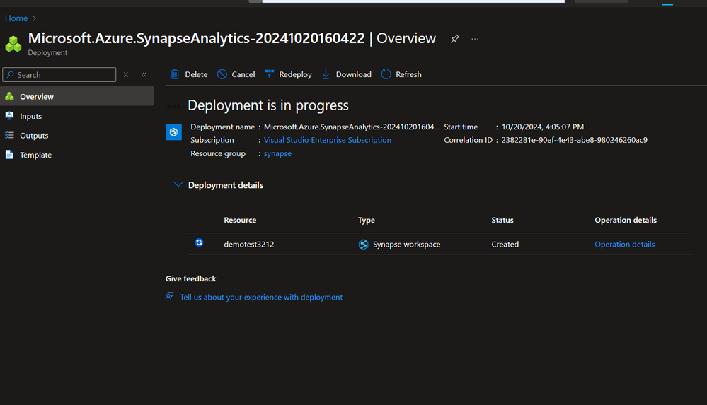Click the Type column header
707x405 pixels.
pos(366,221)
